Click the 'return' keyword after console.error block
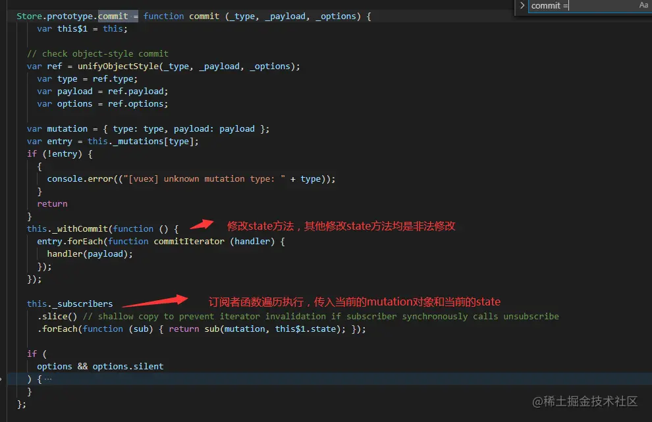This screenshot has height=422, width=652. pos(52,203)
